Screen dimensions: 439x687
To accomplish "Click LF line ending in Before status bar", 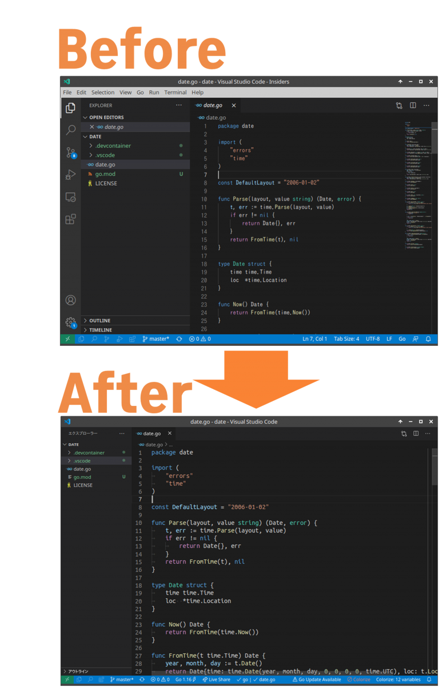I will [x=389, y=339].
